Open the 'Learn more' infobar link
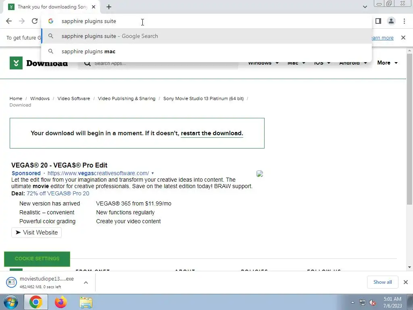The width and height of the screenshot is (413, 310). click(x=382, y=38)
